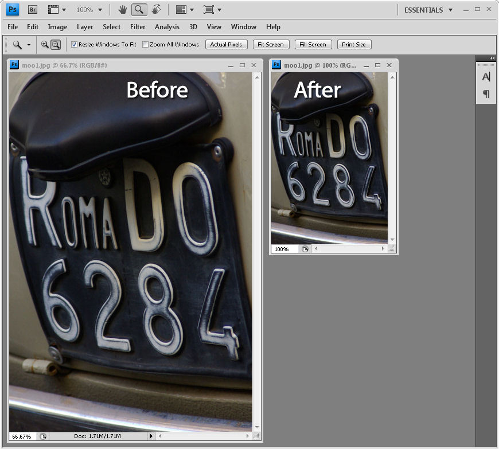Open the Arrange Documents icon
This screenshot has height=449, width=499.
point(181,10)
